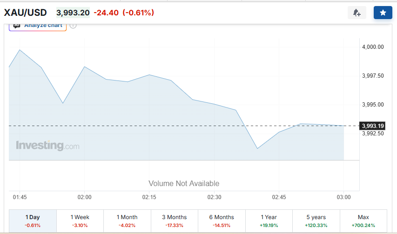Switch to the 1 Month range
The height and width of the screenshot is (234, 397).
127,221
